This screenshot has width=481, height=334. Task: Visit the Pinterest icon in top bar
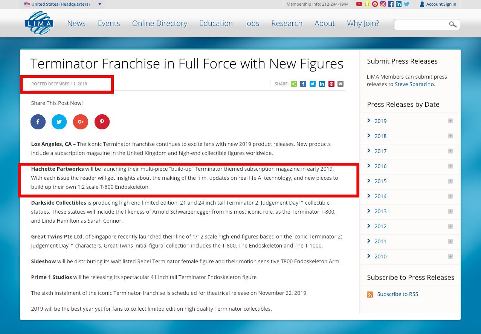pyautogui.click(x=375, y=4)
